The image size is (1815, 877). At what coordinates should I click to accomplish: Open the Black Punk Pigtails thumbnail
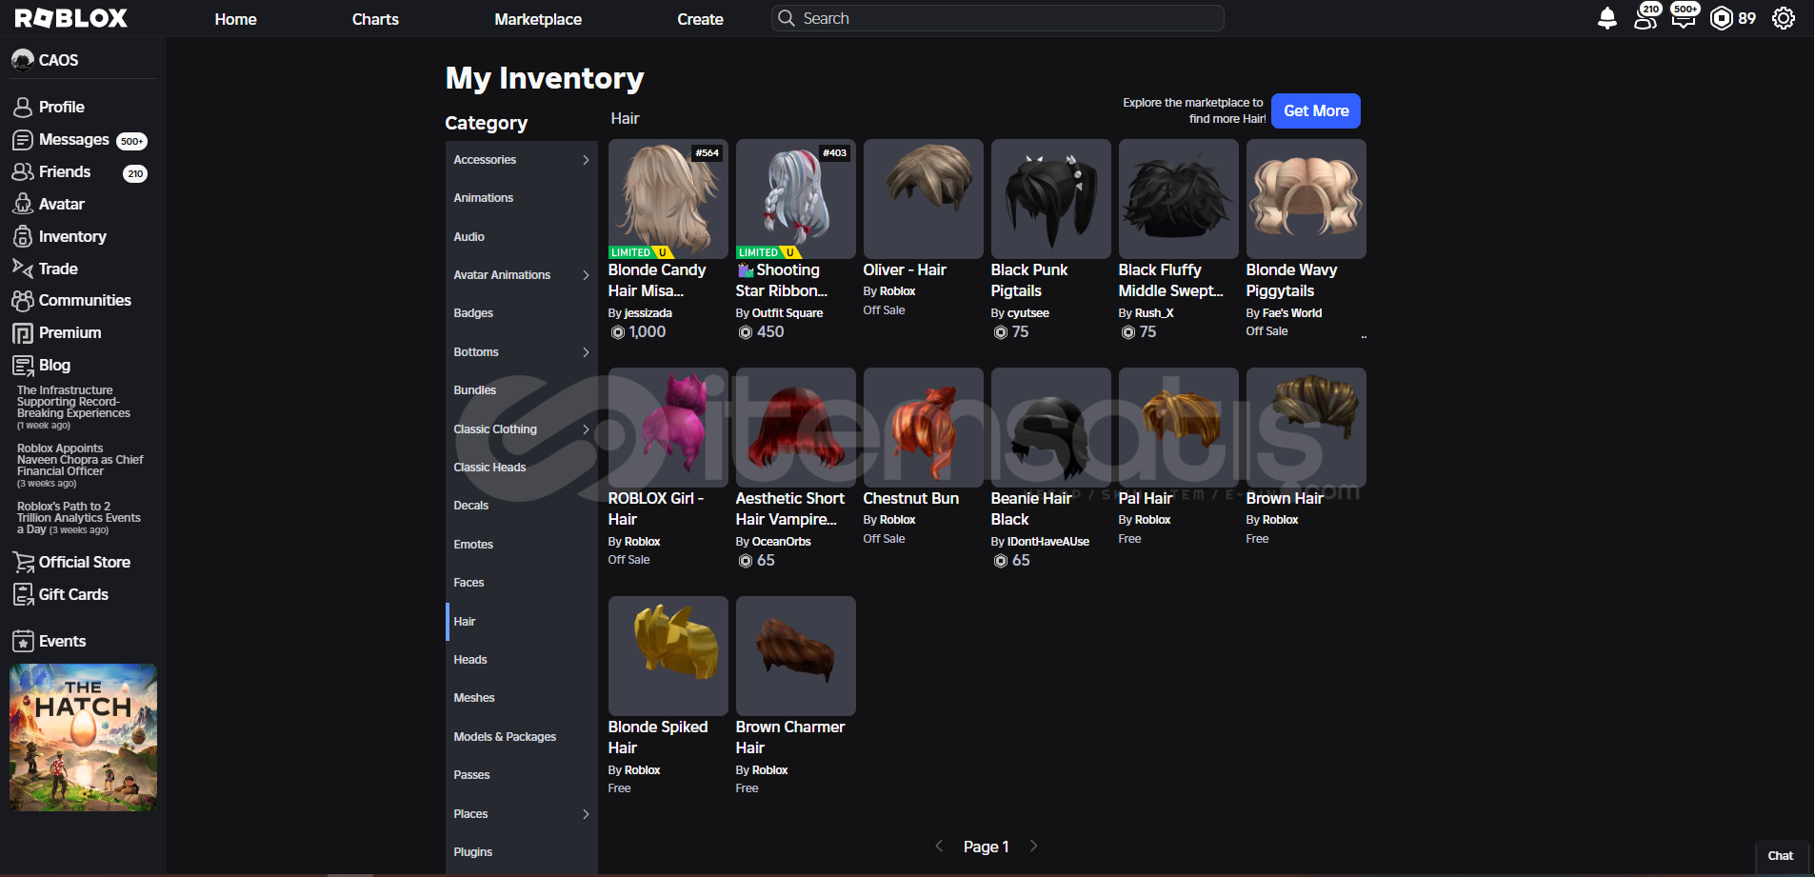[x=1050, y=199]
